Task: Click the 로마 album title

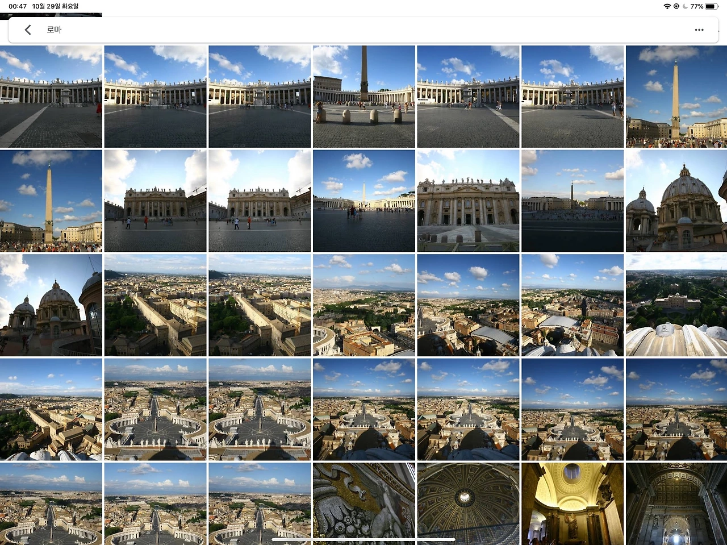Action: coord(54,30)
